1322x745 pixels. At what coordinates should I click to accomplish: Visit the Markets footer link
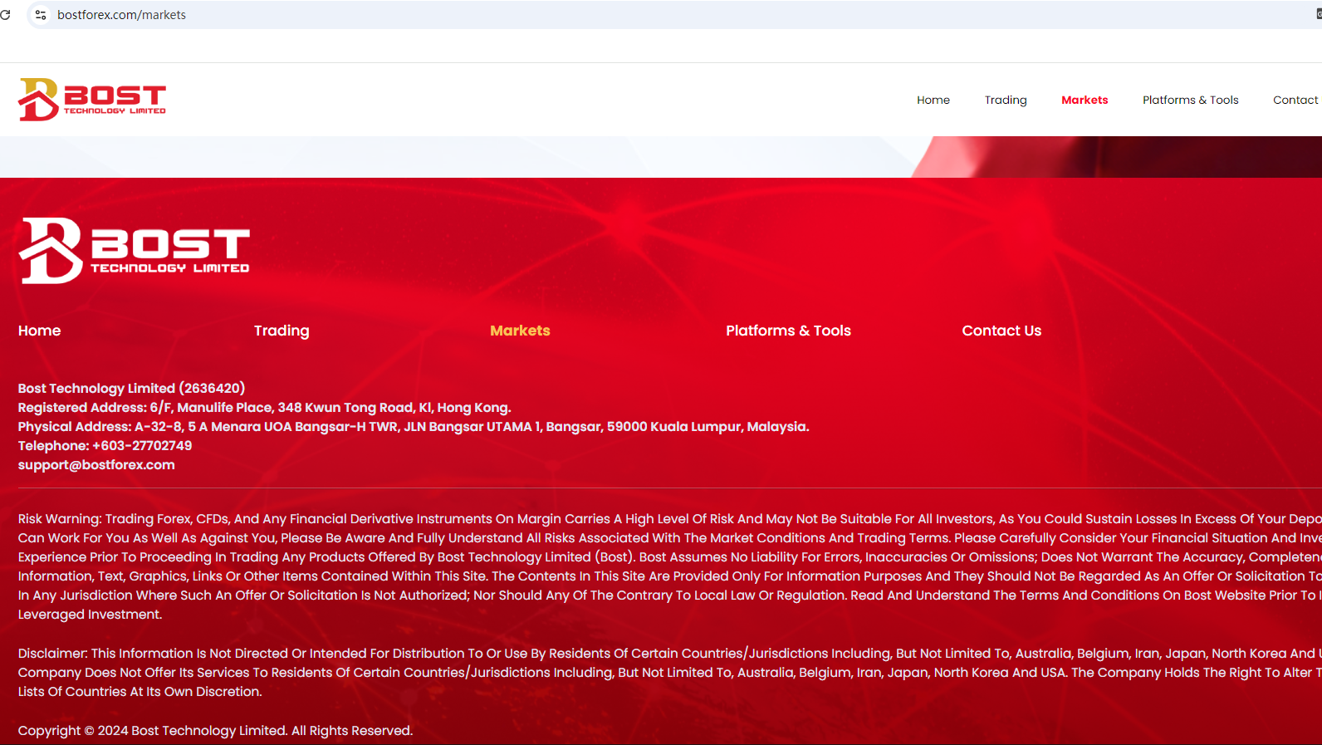pos(520,331)
